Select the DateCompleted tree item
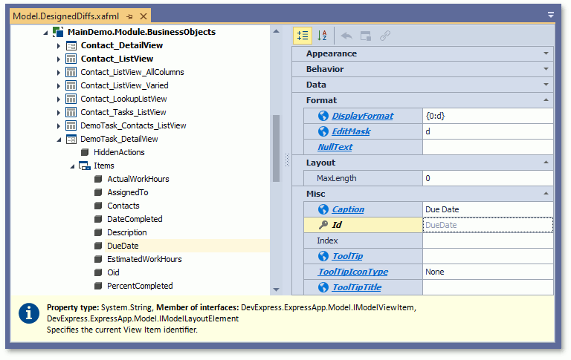Image resolution: width=571 pixels, height=360 pixels. [x=135, y=219]
